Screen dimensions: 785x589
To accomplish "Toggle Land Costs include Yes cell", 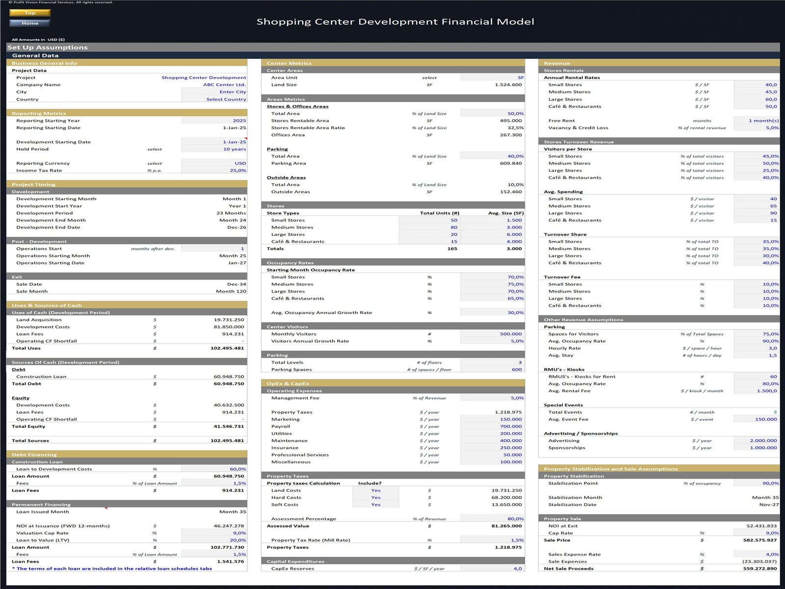I will pos(375,490).
